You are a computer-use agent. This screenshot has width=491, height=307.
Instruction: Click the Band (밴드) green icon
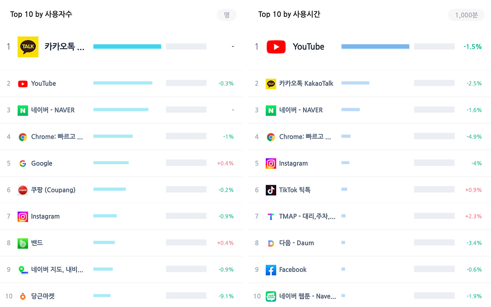pos(23,243)
